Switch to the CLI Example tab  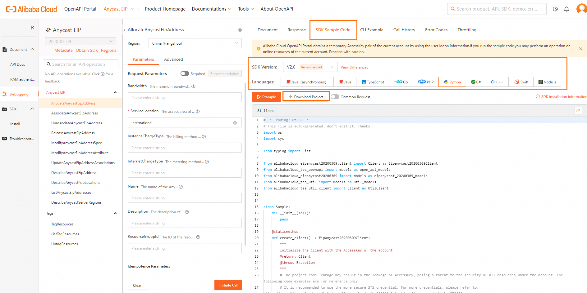372,30
